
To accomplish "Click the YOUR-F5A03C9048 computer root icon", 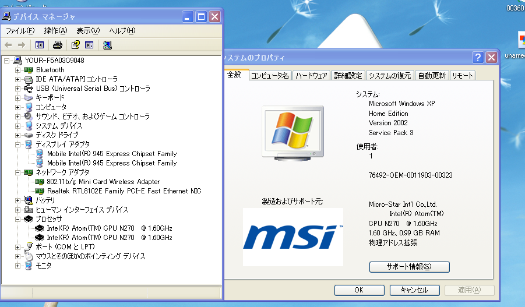I will point(17,61).
